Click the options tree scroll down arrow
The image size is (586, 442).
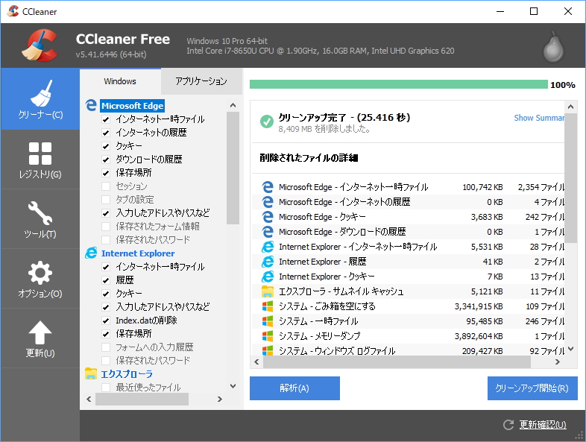click(233, 386)
